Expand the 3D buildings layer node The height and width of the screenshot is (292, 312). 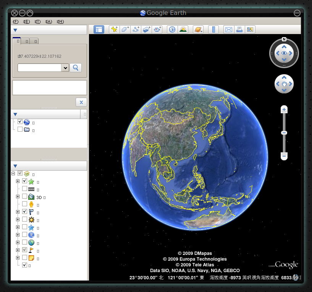(18, 196)
